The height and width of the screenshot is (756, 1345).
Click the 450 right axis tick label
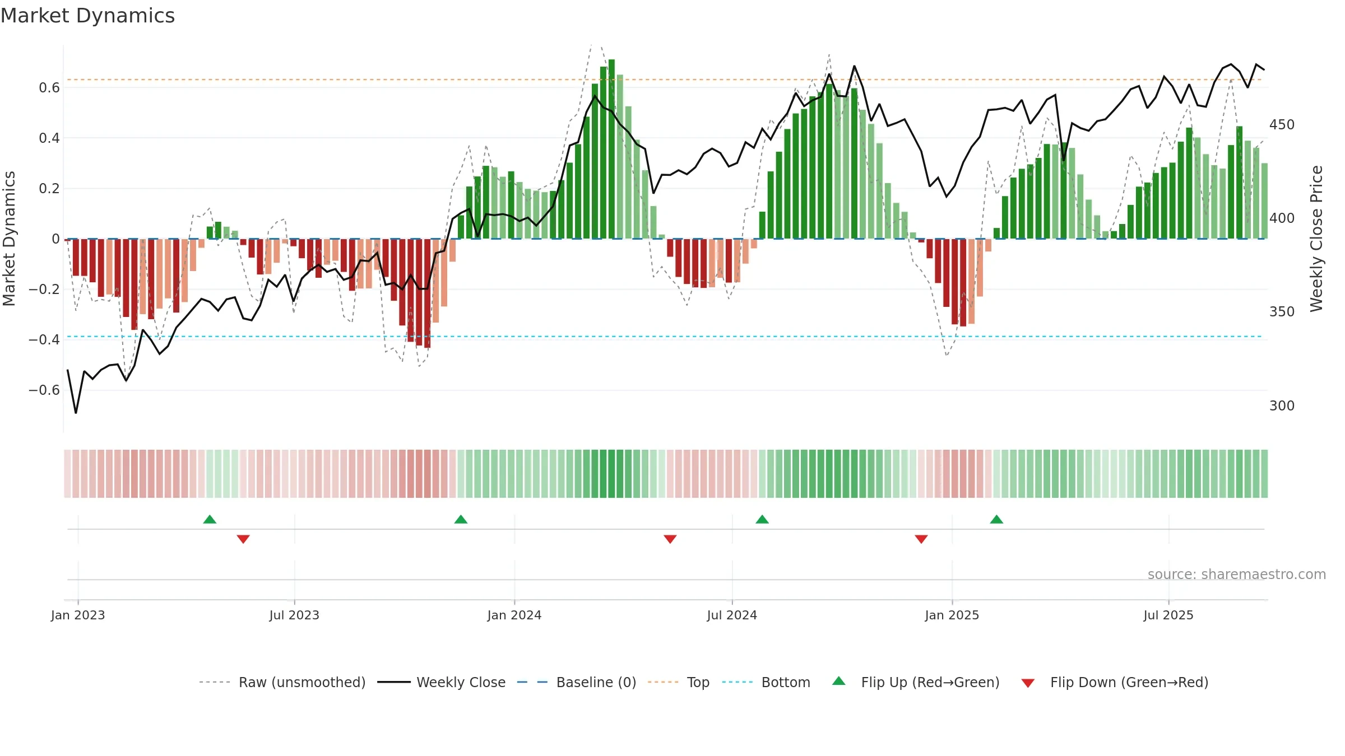(1282, 124)
